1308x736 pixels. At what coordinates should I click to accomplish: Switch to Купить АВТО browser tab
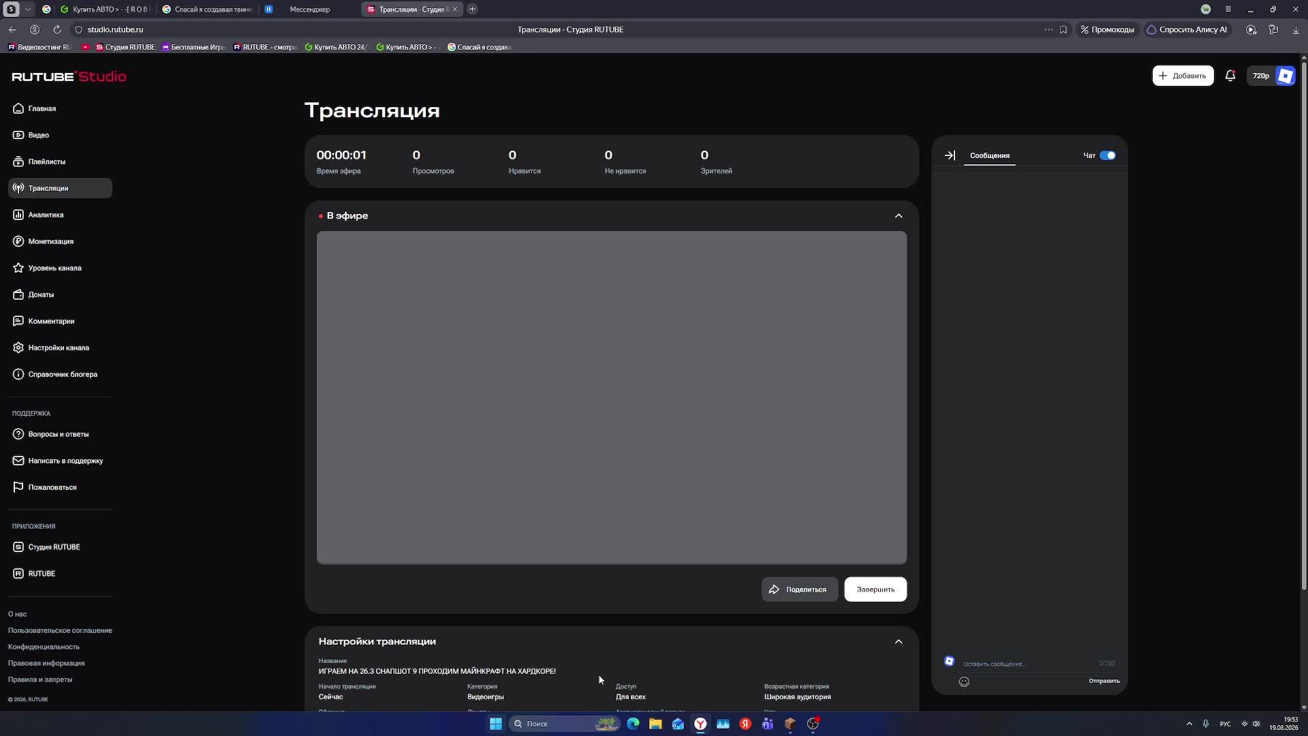[x=105, y=9]
